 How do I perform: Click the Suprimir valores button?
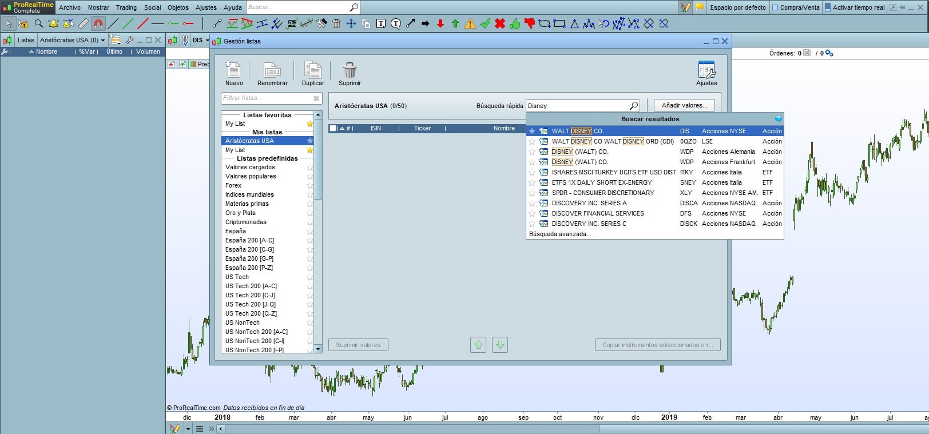click(x=358, y=345)
